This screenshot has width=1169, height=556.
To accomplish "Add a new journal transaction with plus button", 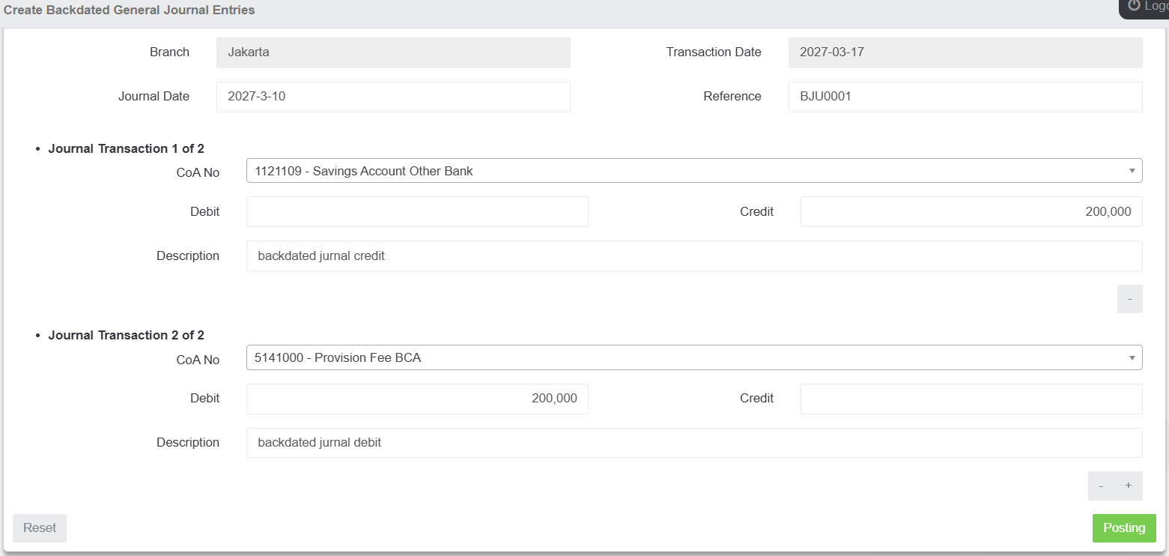I will click(1129, 486).
